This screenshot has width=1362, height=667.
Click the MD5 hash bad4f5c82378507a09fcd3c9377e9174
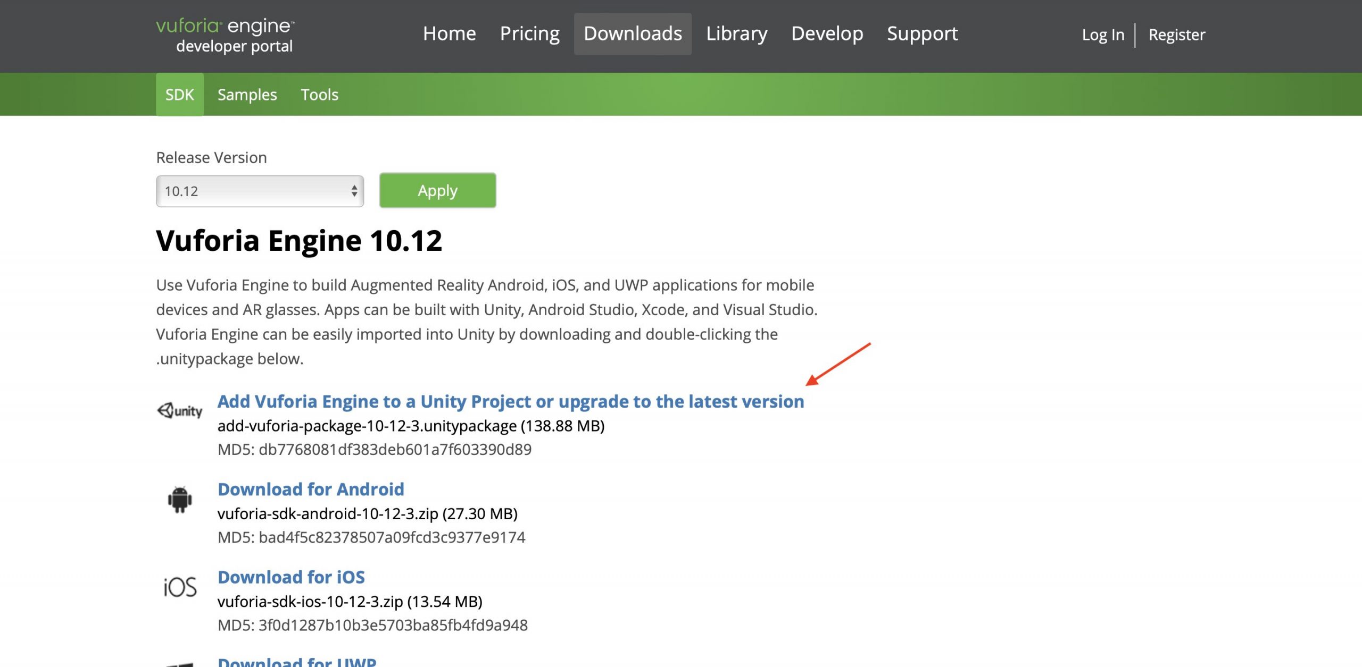click(392, 537)
